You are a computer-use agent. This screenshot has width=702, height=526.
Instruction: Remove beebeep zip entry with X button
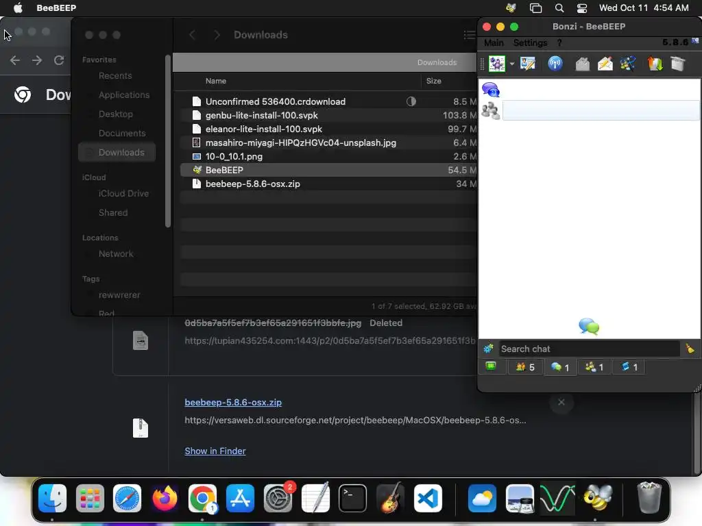click(561, 402)
